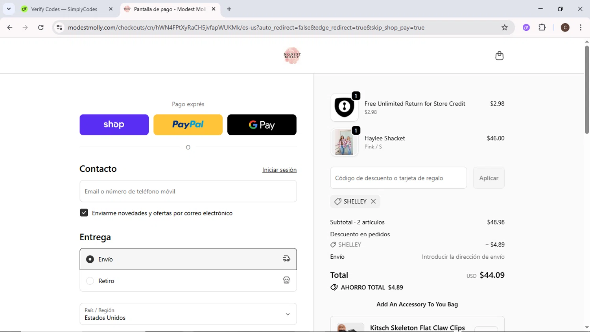Click the Subtotal · 2 artículos line

pyautogui.click(x=357, y=222)
